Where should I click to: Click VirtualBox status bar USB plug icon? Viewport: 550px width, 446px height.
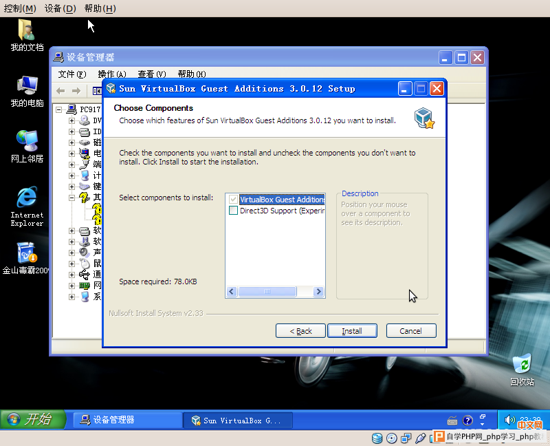(x=420, y=438)
